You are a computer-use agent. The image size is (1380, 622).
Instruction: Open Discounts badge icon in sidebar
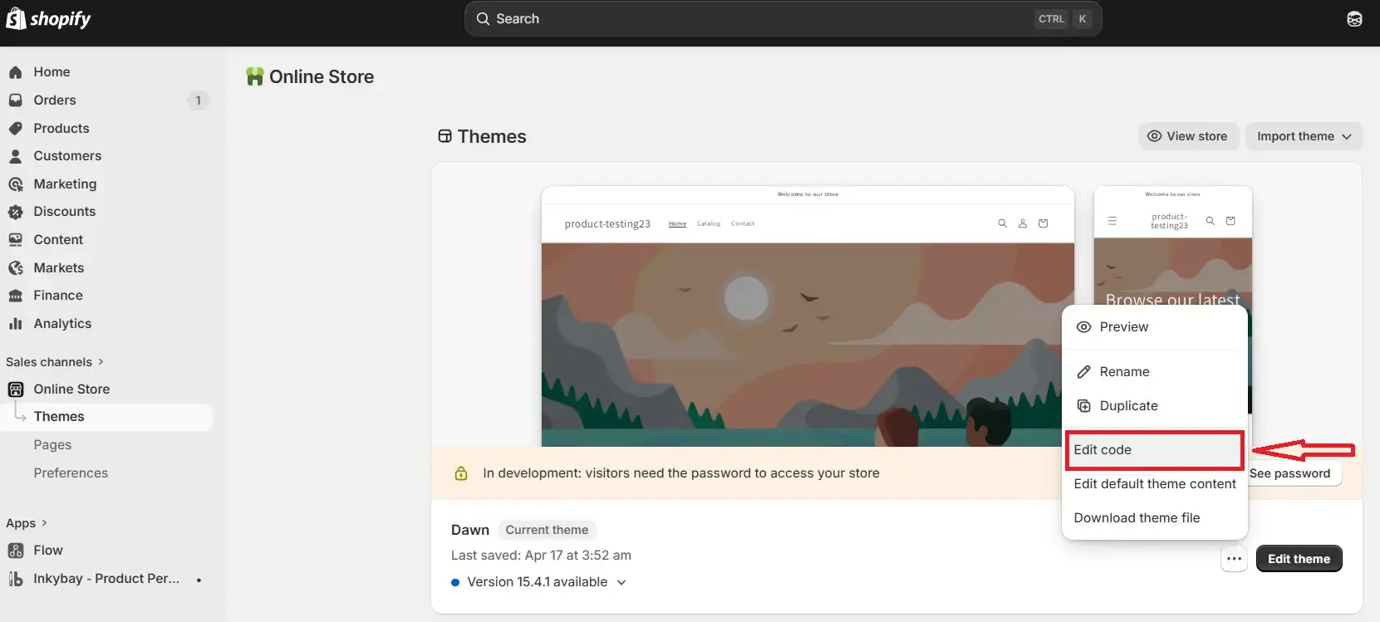click(x=15, y=212)
